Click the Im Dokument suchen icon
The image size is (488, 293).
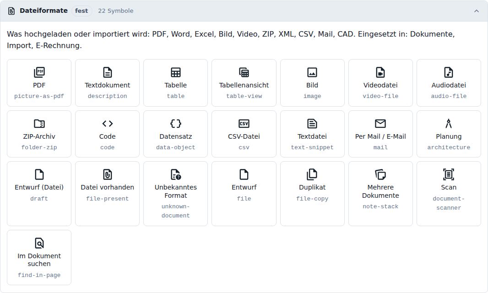tap(39, 243)
